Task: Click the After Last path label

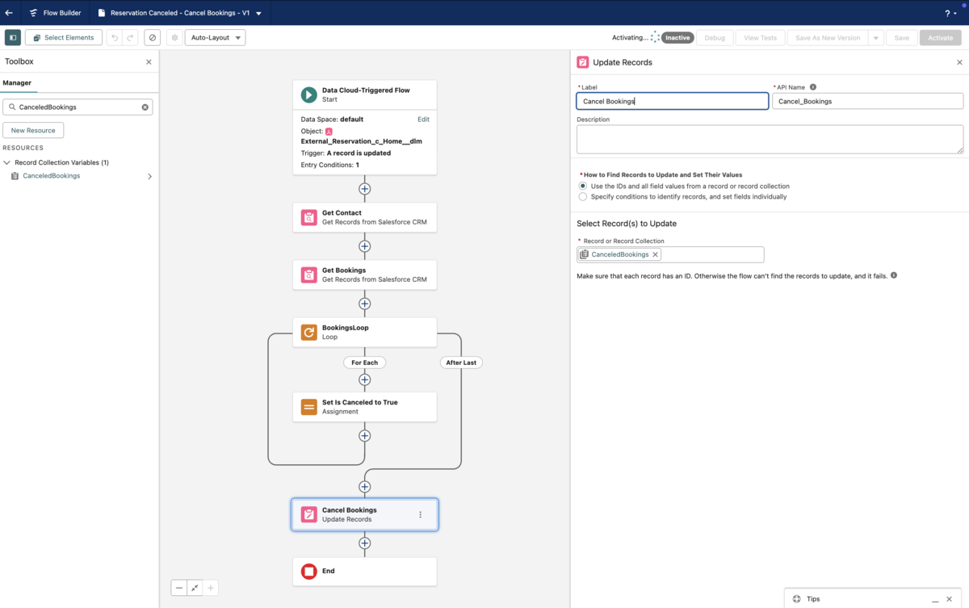Action: (461, 363)
